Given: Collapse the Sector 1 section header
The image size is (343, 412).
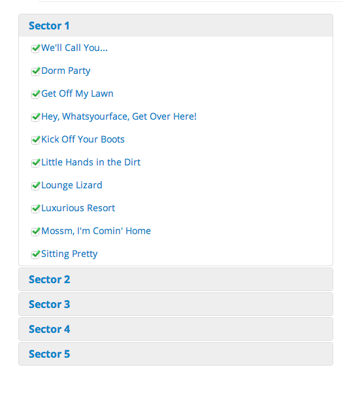Looking at the screenshot, I should click(176, 26).
